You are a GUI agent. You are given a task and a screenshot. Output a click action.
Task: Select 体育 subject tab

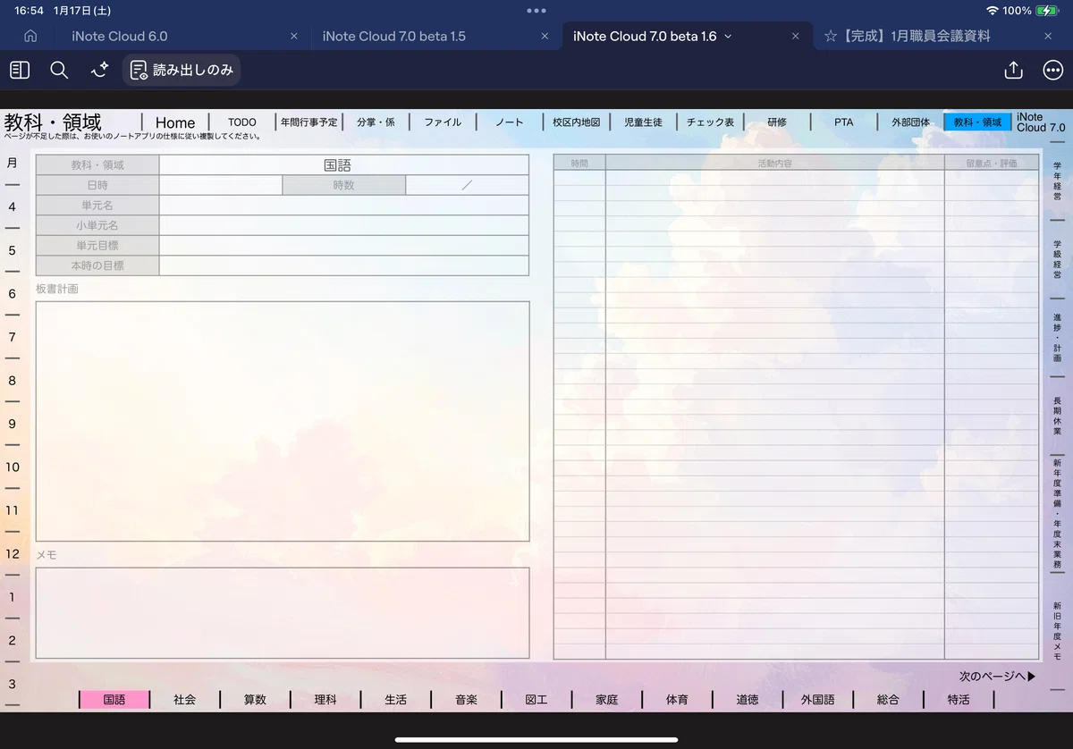tap(677, 700)
